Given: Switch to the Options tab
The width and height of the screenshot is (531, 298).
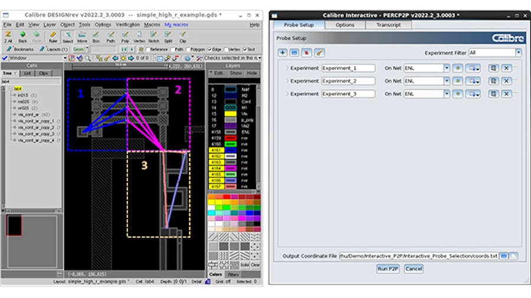Looking at the screenshot, I should pos(345,25).
